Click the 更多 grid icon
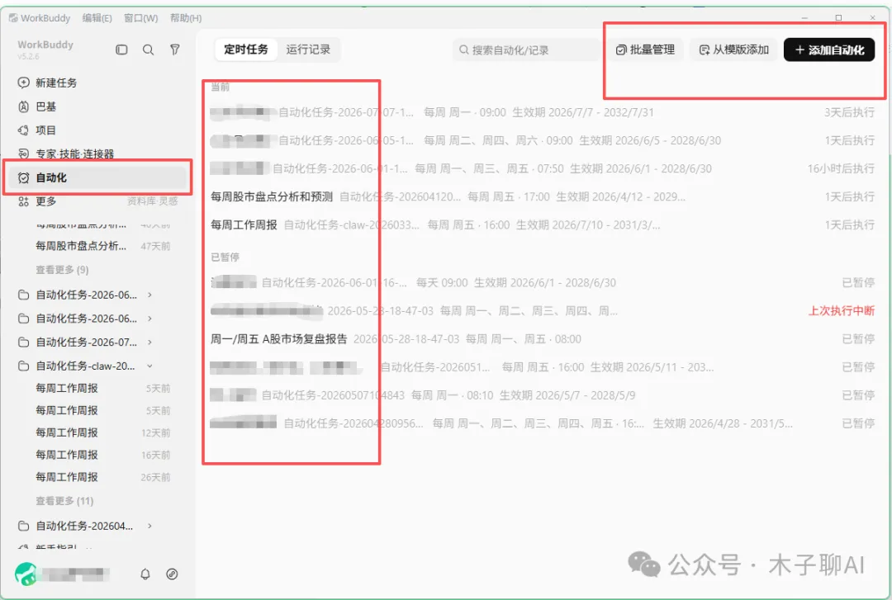Image resolution: width=892 pixels, height=600 pixels. pos(23,201)
